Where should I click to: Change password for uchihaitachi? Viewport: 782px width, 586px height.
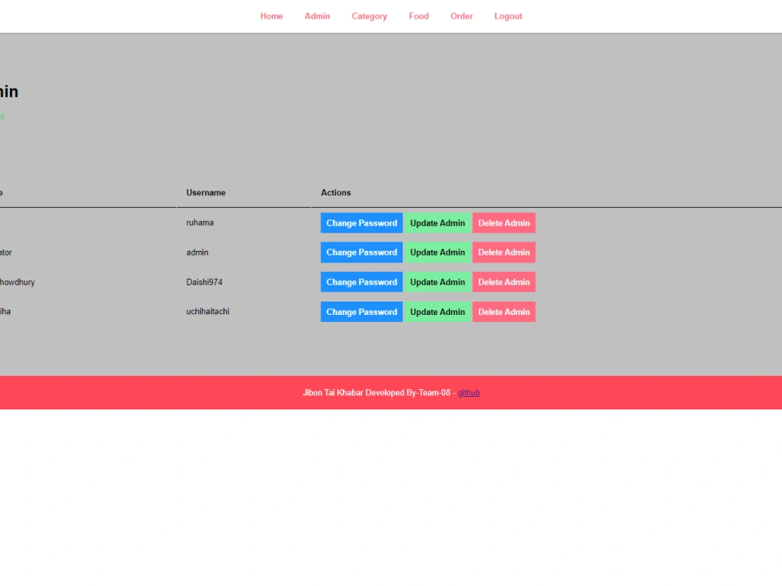[361, 312]
